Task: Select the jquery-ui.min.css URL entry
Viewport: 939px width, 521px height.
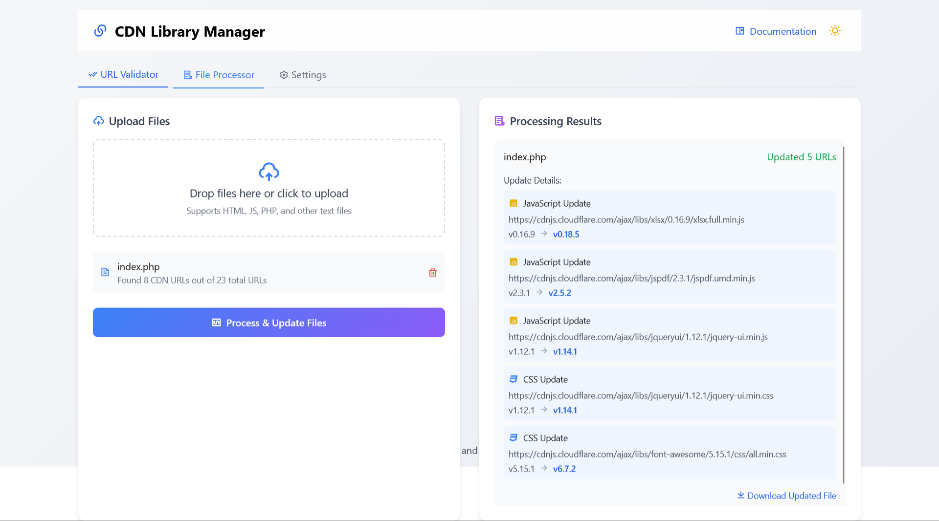Action: coord(641,395)
